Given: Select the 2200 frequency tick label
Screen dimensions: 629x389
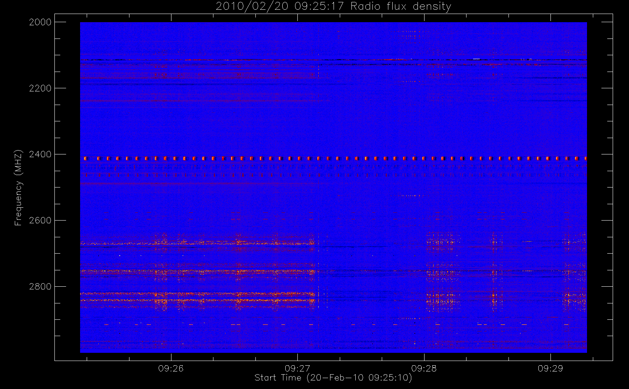Looking at the screenshot, I should pos(40,88).
